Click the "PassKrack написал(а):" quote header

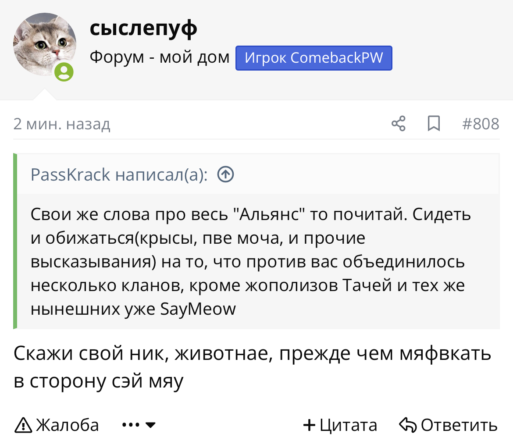[119, 175]
